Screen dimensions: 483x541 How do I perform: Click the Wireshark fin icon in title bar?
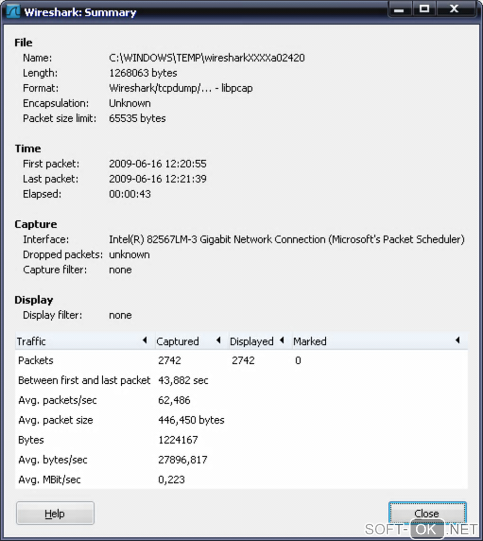point(13,11)
